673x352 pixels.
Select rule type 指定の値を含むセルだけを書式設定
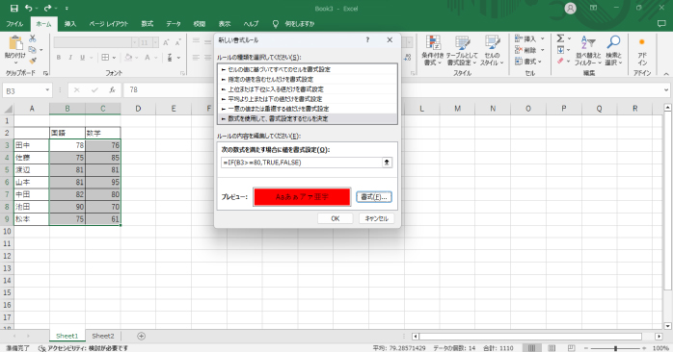308,79
